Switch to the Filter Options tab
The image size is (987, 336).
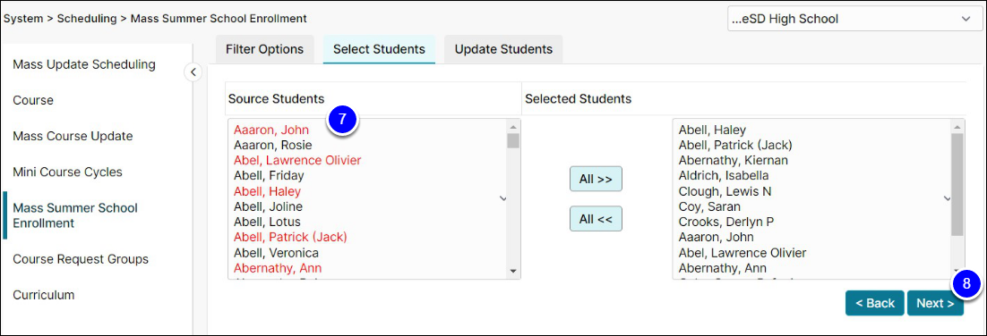[264, 49]
